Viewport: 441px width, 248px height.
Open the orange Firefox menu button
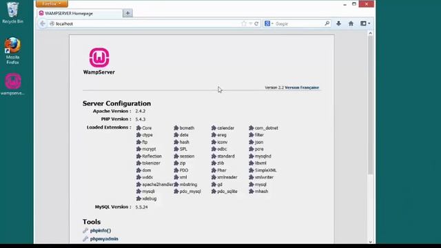pos(52,3)
